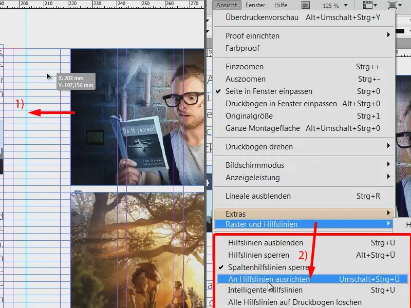Open the Hilfe menu

tap(281, 5)
